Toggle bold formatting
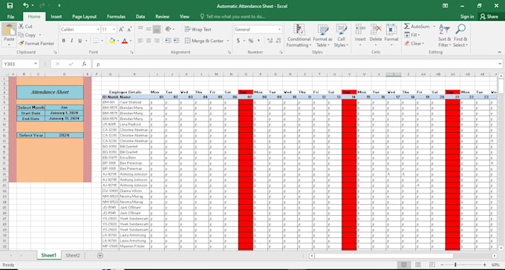 [x=63, y=41]
